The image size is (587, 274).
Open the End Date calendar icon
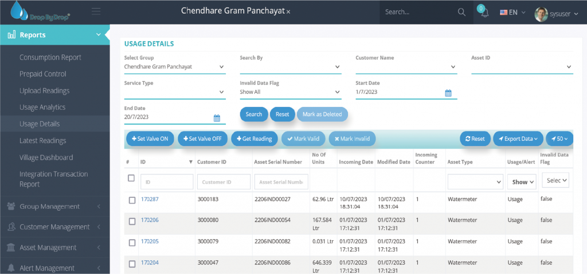217,118
